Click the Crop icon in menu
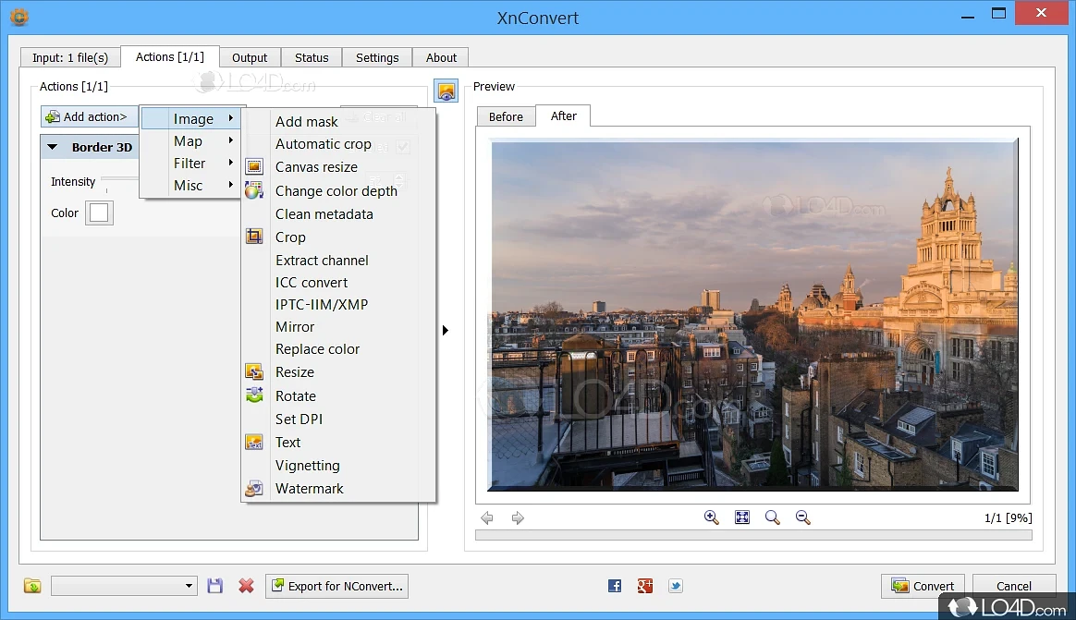The width and height of the screenshot is (1076, 620). pos(254,237)
